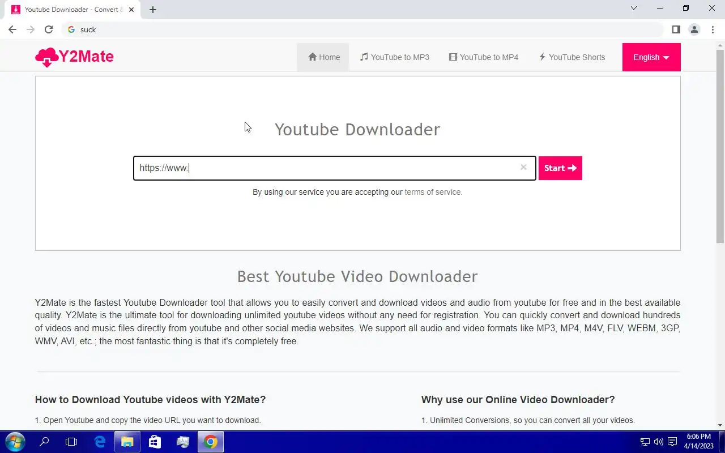Go back using browser back arrow
This screenshot has height=453, width=725.
tap(12, 29)
